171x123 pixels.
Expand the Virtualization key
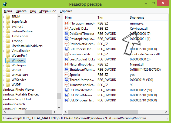(4, 51)
